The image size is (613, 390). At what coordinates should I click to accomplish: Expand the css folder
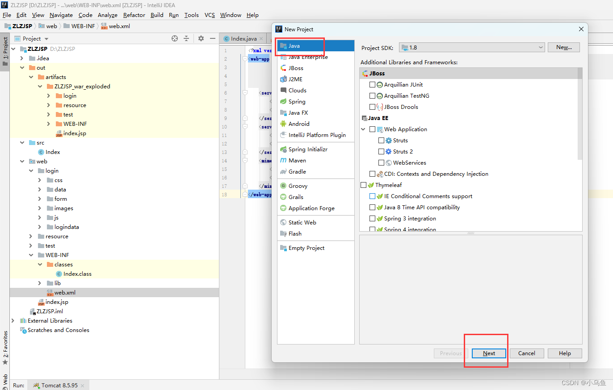[x=40, y=180]
